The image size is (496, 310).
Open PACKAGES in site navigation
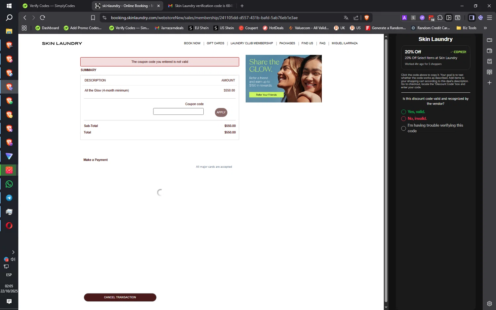tap(287, 43)
